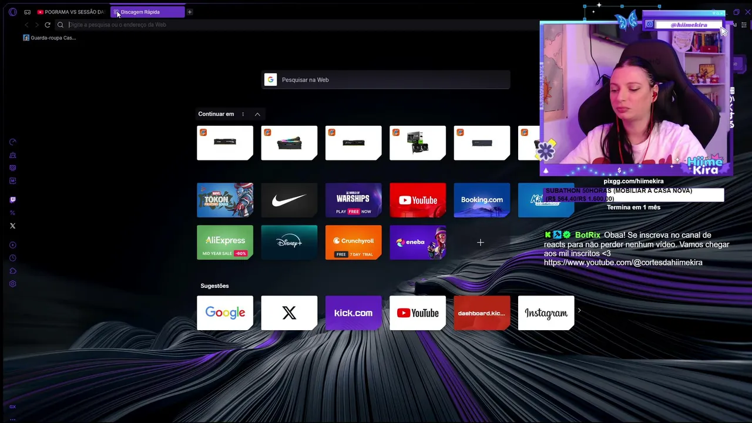752x423 pixels.
Task: Collapse the 'Continuar em' section
Action: pos(257,114)
